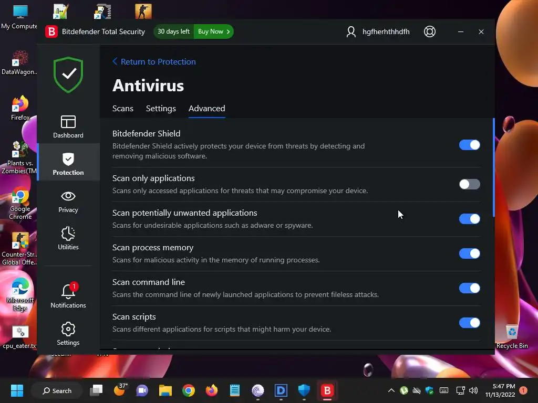538x403 pixels.
Task: Open Windows Start menu
Action: (17, 390)
